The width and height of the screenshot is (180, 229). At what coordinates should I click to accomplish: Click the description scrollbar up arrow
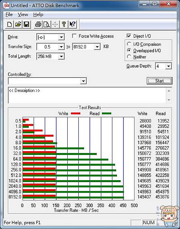[169, 91]
